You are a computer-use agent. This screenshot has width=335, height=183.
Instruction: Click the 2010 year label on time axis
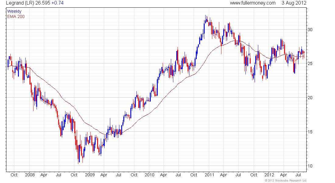[x=149, y=175]
